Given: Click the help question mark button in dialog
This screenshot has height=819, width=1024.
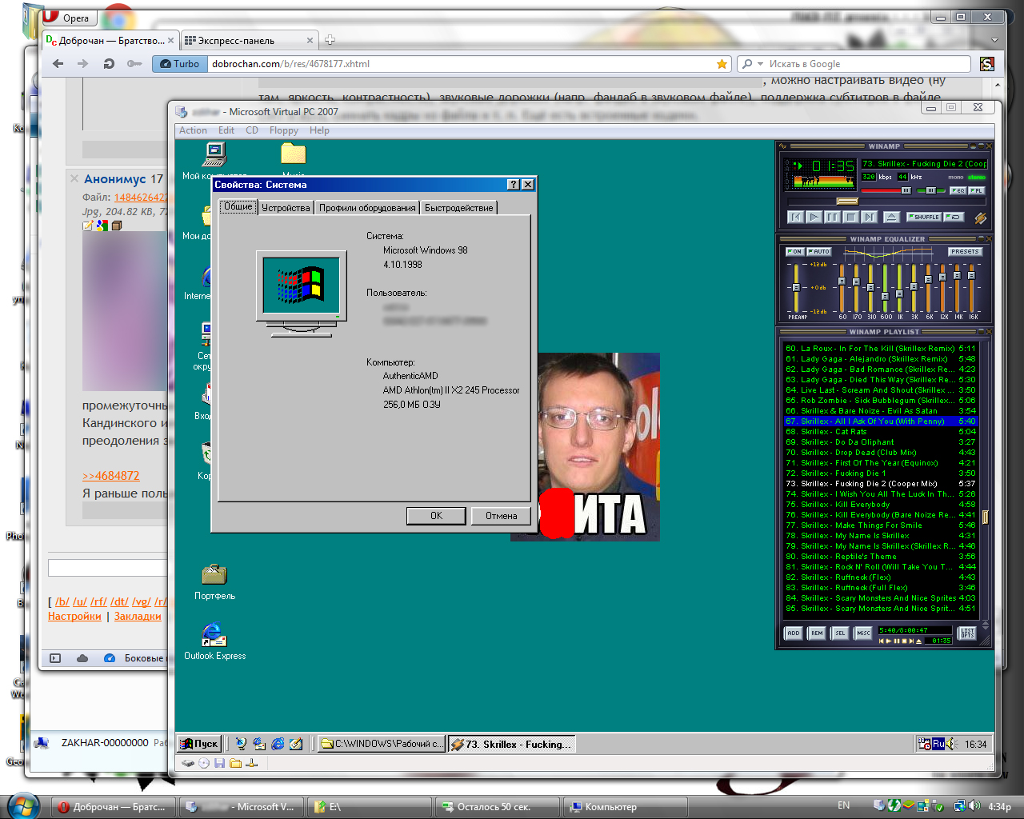Looking at the screenshot, I should [x=514, y=185].
